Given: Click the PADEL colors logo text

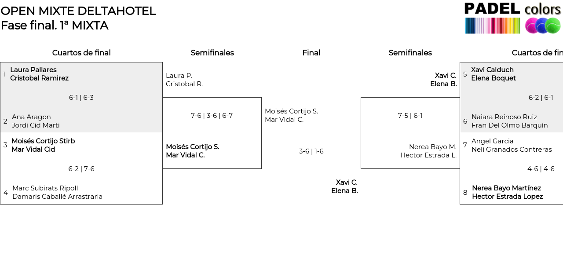Looking at the screenshot, I should tap(512, 9).
